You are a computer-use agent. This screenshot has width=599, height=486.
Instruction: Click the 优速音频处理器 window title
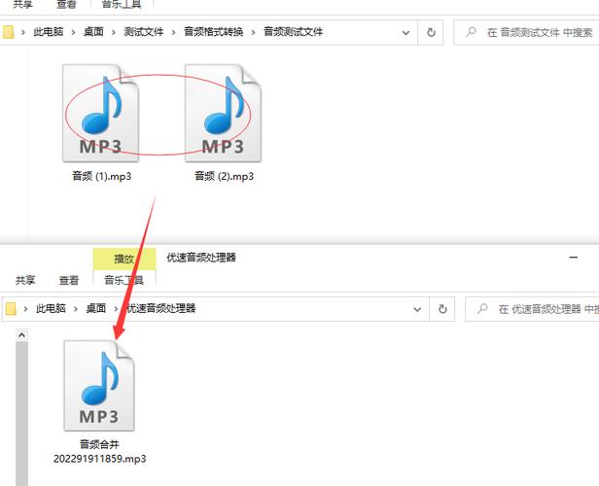tap(201, 258)
